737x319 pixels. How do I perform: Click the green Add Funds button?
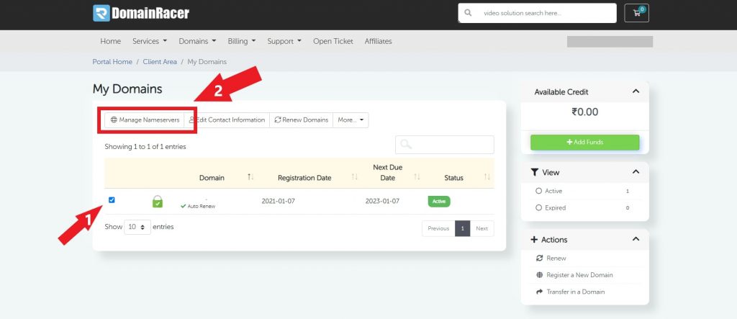[584, 142]
